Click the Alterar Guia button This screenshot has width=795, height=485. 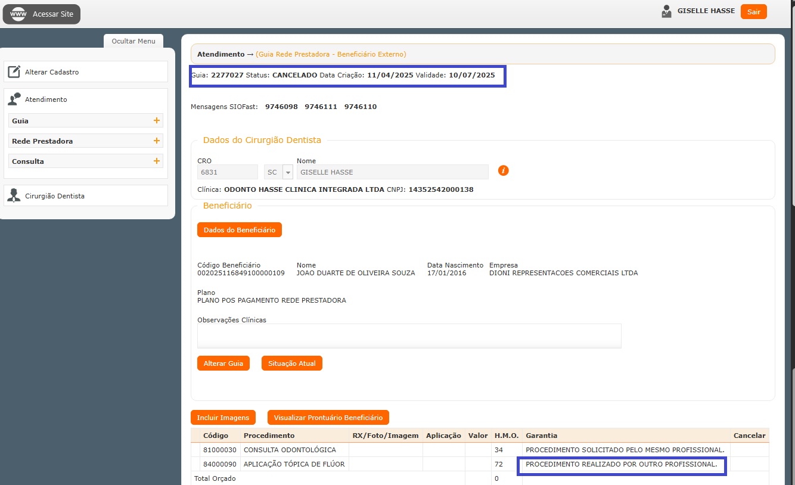pyautogui.click(x=223, y=363)
